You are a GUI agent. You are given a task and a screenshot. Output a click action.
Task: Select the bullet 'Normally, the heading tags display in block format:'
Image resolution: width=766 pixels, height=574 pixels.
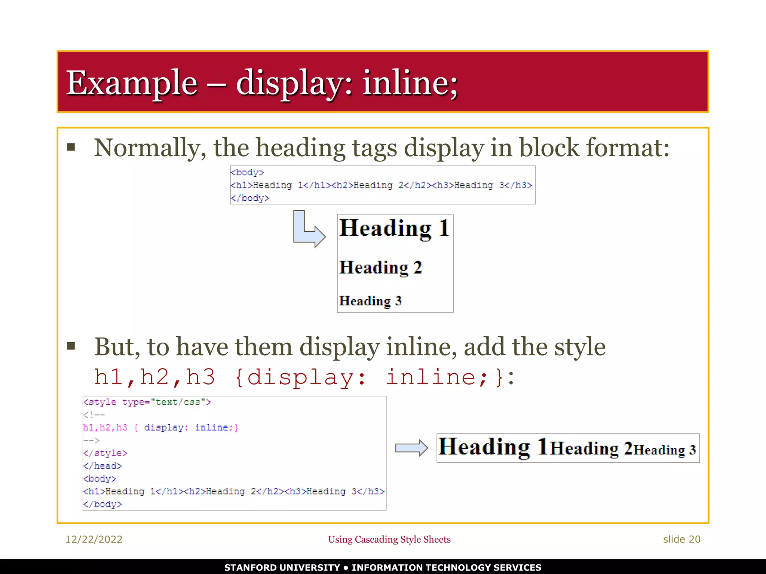coord(382,148)
